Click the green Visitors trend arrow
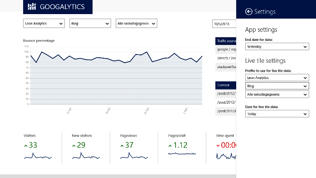This screenshot has height=178, width=316. 25,146
